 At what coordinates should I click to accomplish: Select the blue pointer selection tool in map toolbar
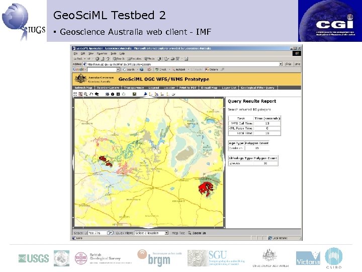coord(145,94)
